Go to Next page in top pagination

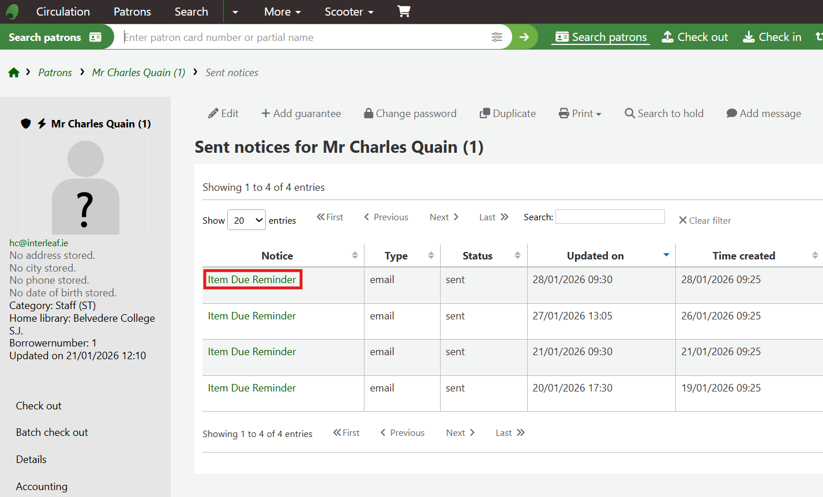click(x=444, y=217)
